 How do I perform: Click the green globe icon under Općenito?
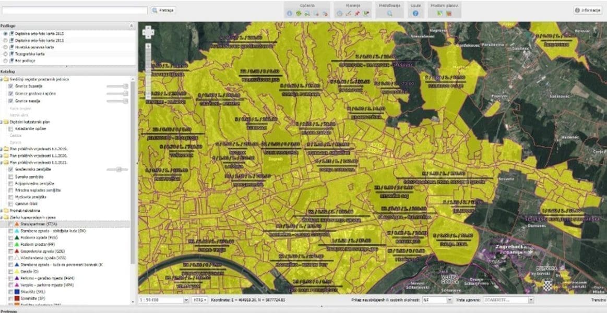coord(298,14)
